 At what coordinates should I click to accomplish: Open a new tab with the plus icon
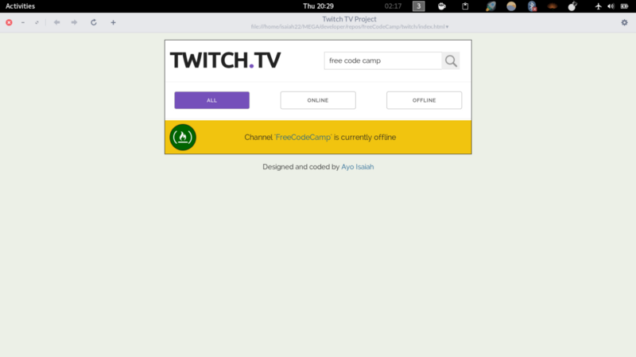(x=113, y=22)
